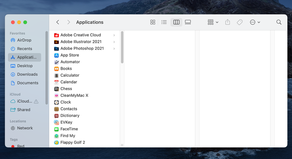Click the Adobe Photoshop 2021 folder icon
This screenshot has width=292, height=159.
[x=57, y=49]
